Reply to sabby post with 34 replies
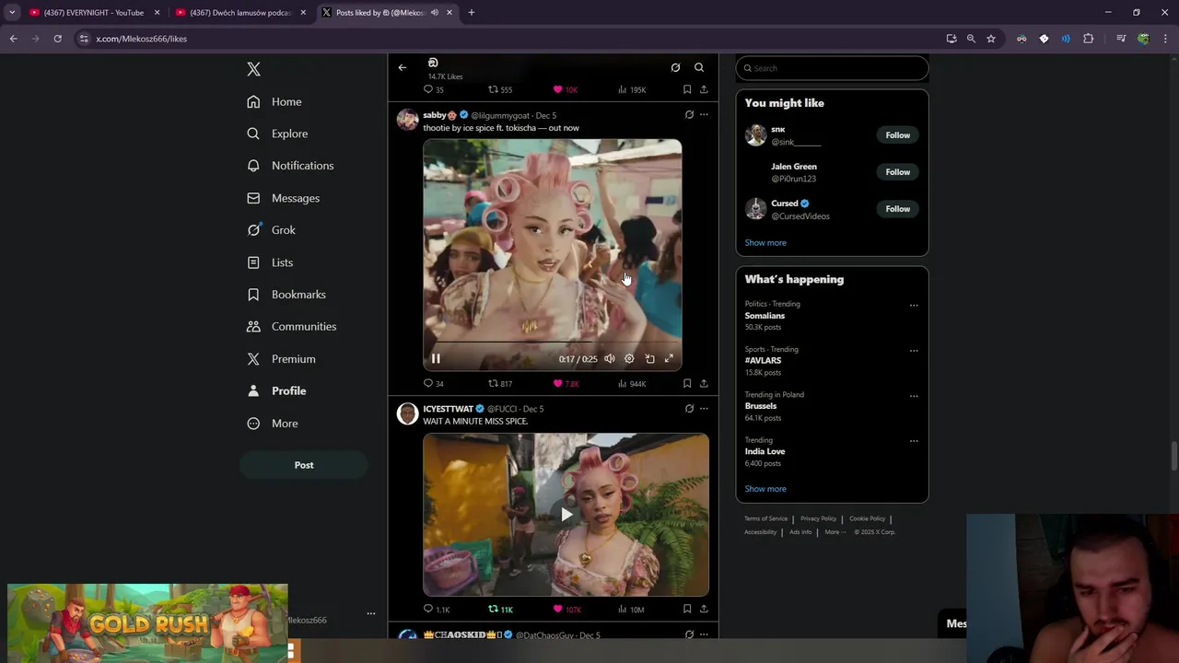1179x663 pixels. tap(433, 384)
